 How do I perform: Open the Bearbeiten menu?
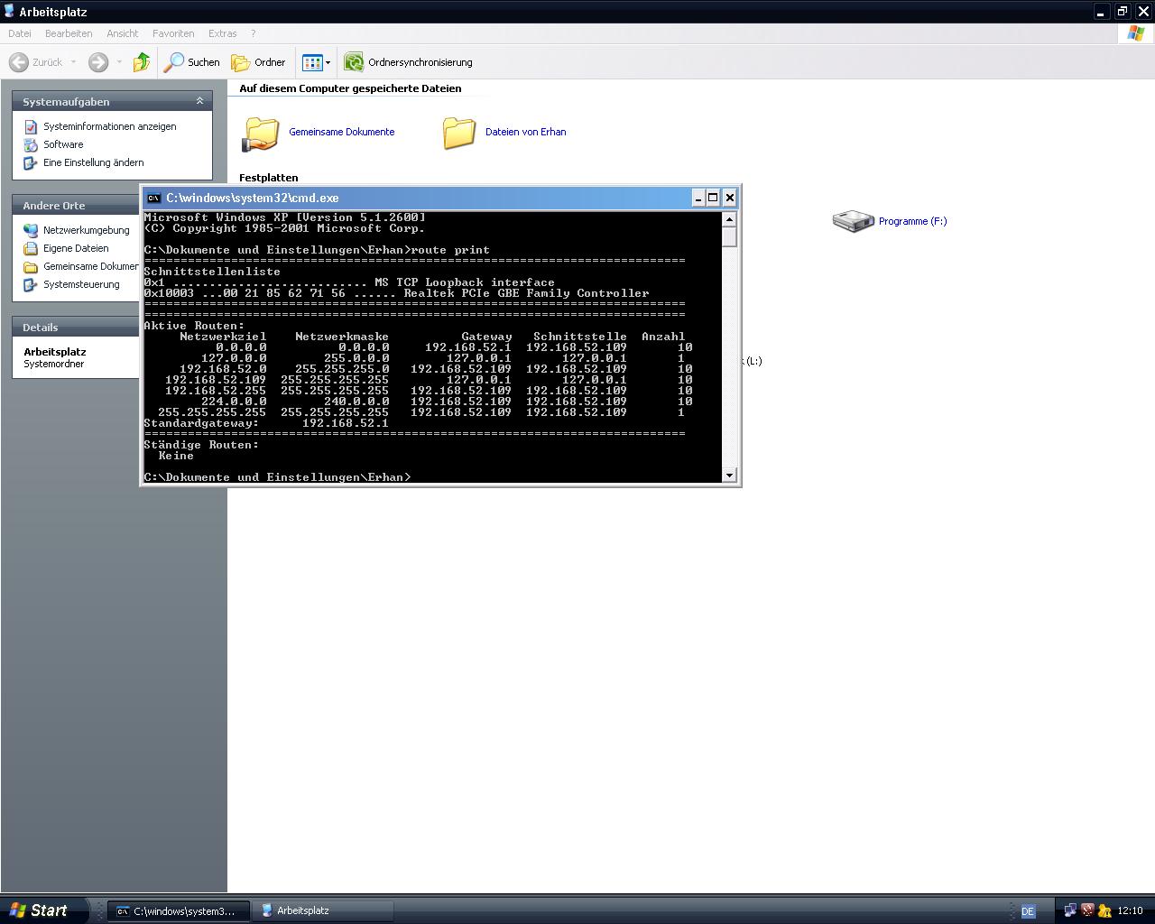click(69, 33)
